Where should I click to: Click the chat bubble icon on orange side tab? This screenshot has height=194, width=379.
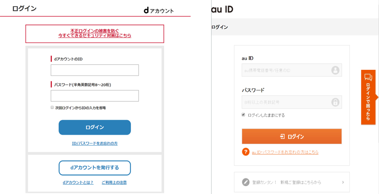(x=368, y=77)
